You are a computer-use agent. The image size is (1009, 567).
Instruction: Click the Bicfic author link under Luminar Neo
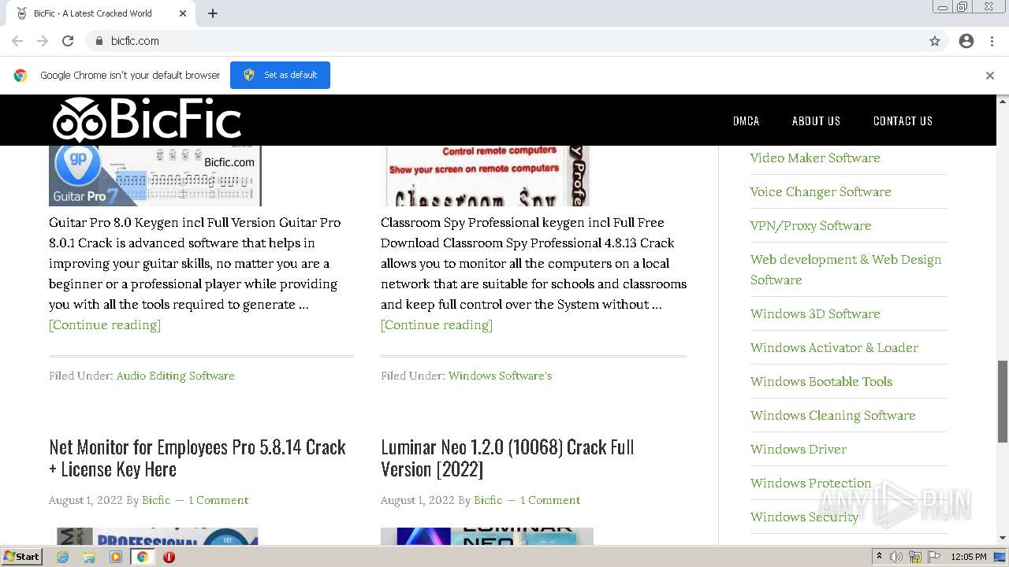click(x=488, y=500)
